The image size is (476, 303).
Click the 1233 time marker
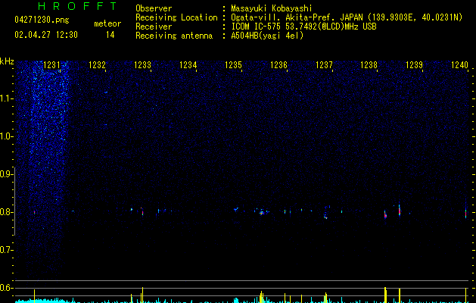click(142, 65)
